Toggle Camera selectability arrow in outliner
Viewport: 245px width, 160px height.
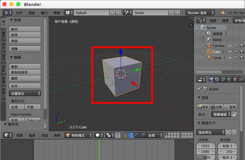pyautogui.click(x=236, y=45)
